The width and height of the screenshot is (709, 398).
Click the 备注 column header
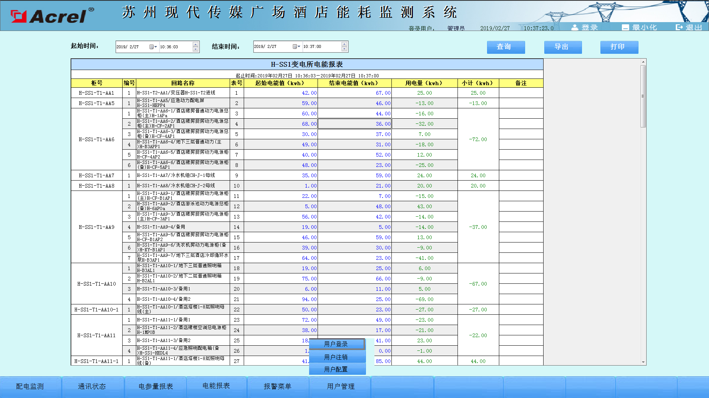(521, 83)
